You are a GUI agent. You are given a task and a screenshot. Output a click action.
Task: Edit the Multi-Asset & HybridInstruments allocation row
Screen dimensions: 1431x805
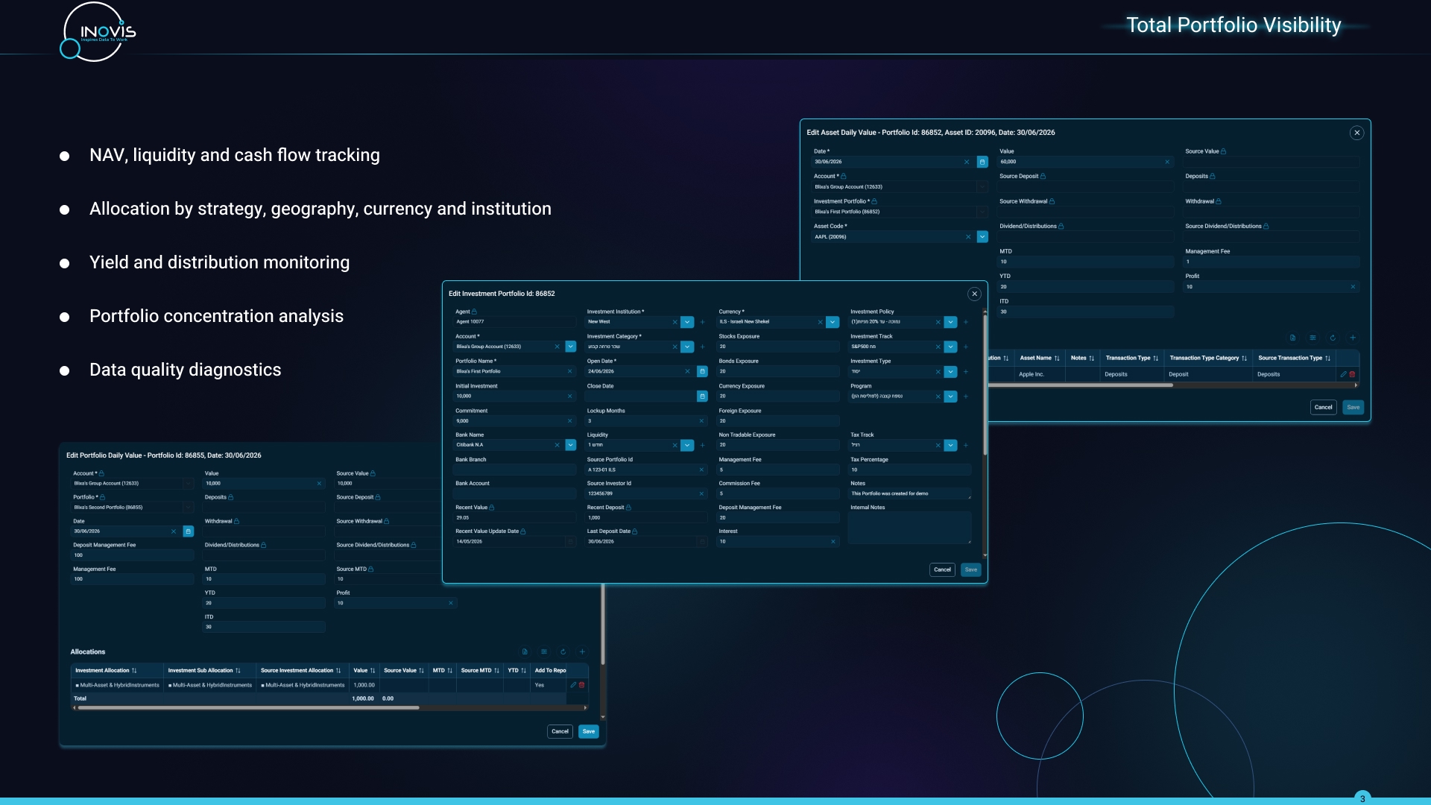(x=573, y=685)
